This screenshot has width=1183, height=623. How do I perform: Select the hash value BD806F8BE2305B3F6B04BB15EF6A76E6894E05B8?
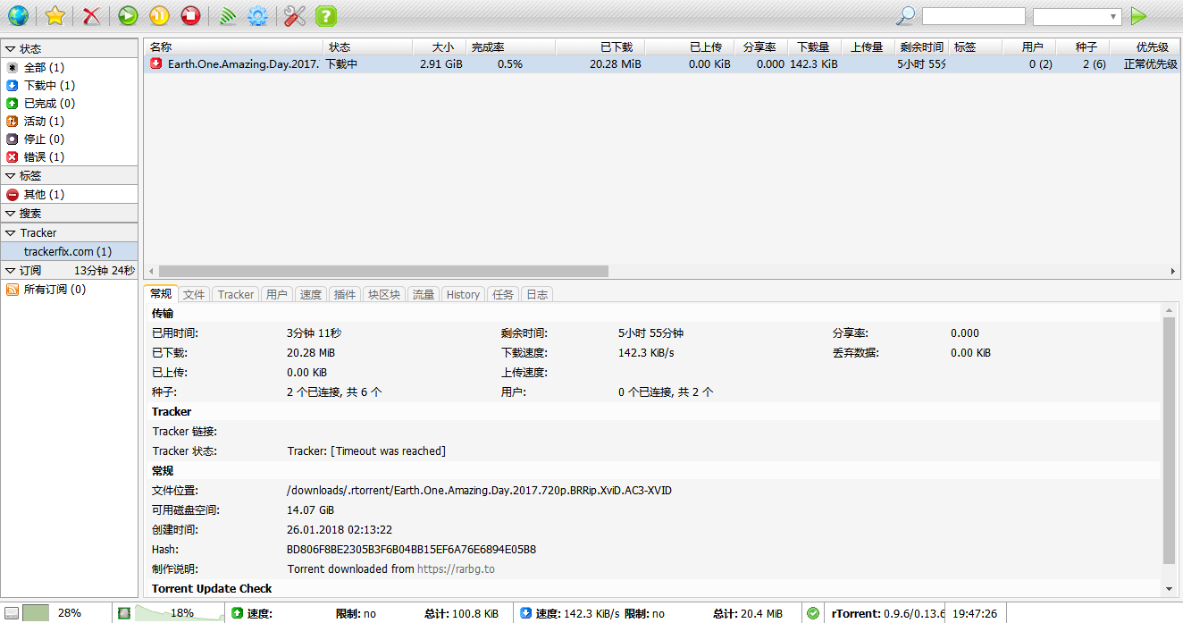[412, 549]
